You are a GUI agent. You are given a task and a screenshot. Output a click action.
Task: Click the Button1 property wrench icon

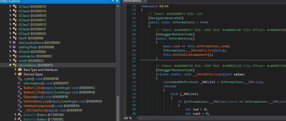19,115
